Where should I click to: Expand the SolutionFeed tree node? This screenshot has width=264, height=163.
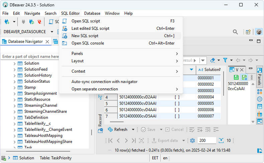click(x=14, y=69)
